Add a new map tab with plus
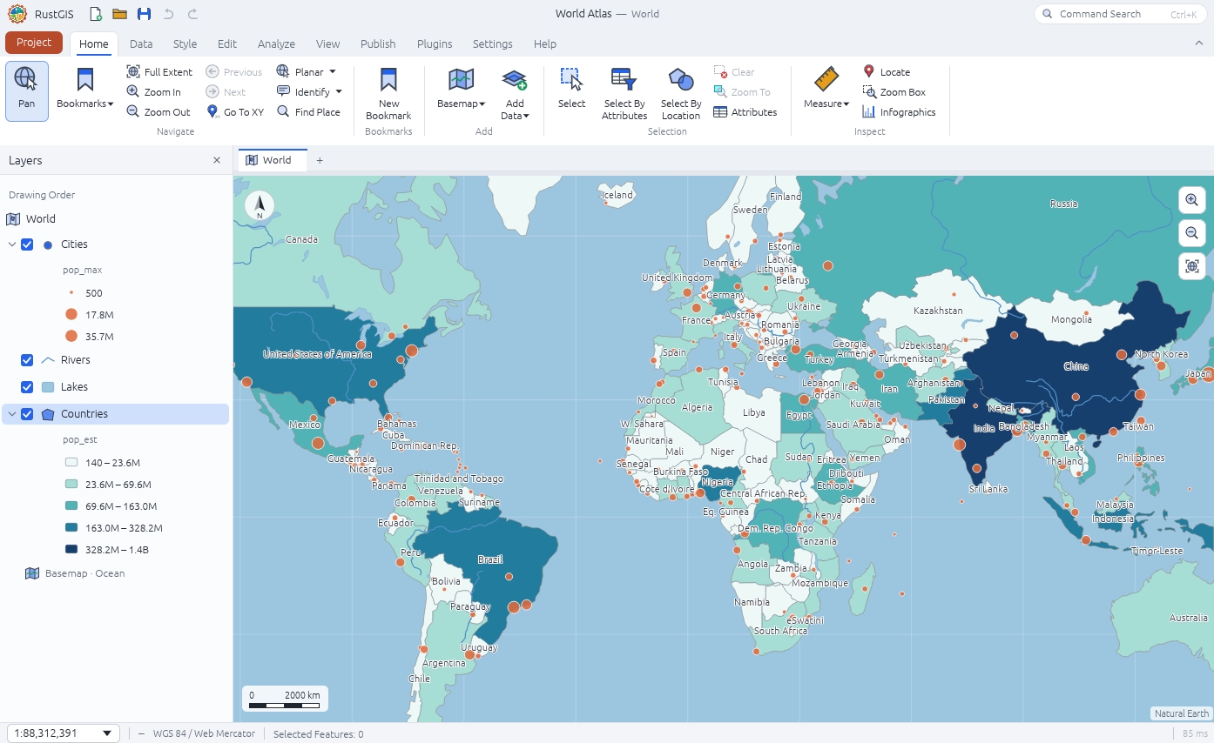Screen dimensions: 1214x743 (320, 160)
